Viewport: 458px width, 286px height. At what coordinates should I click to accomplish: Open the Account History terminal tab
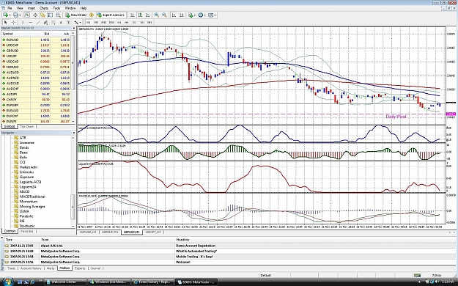point(31,268)
